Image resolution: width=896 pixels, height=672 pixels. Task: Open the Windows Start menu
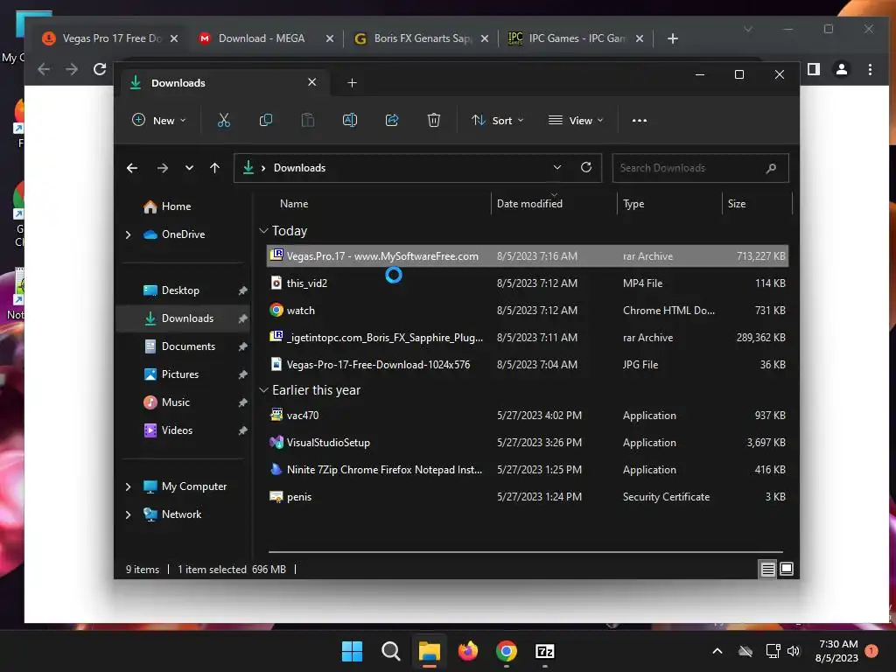(x=352, y=651)
